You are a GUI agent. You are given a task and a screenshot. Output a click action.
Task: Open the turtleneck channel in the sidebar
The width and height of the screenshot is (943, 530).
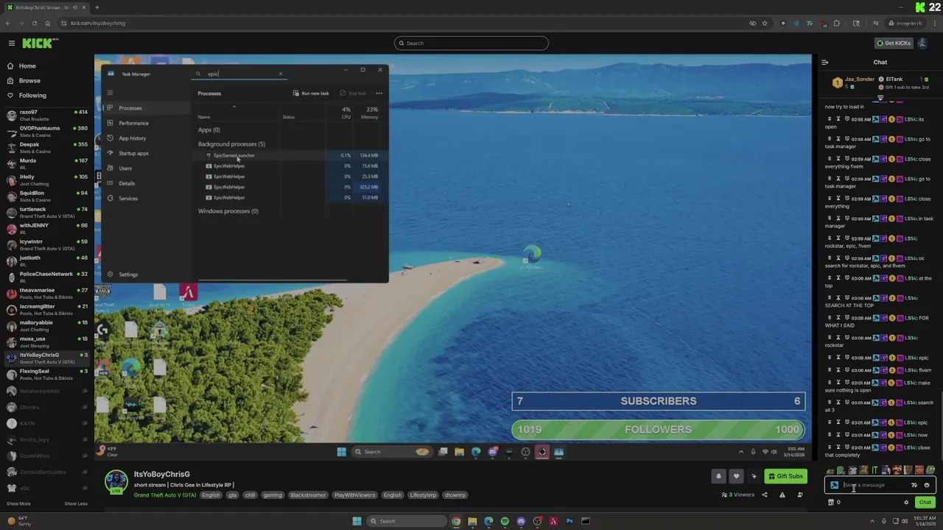tap(46, 212)
